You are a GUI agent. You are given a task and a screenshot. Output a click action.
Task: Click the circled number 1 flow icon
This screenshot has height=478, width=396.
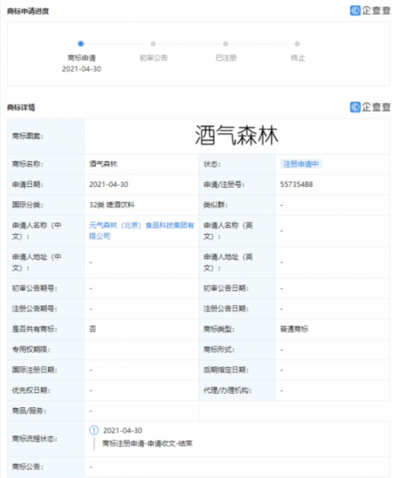tap(94, 431)
